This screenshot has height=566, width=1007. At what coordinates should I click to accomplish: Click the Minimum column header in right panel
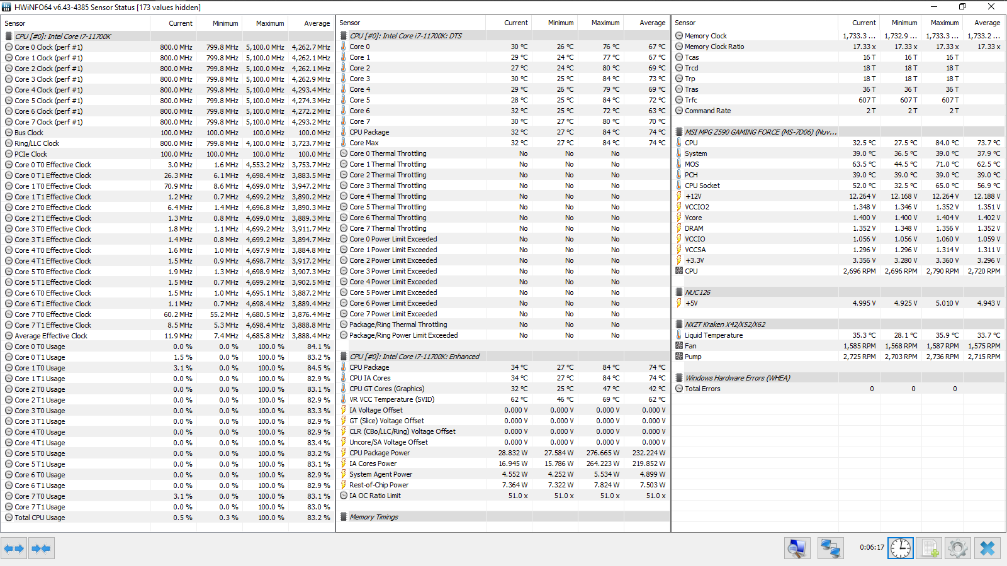pos(900,23)
